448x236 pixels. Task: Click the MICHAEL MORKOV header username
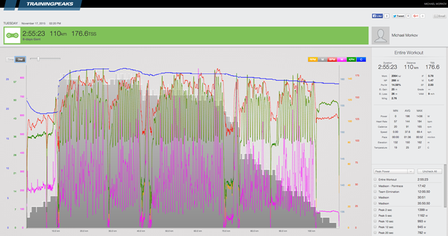tap(435, 4)
